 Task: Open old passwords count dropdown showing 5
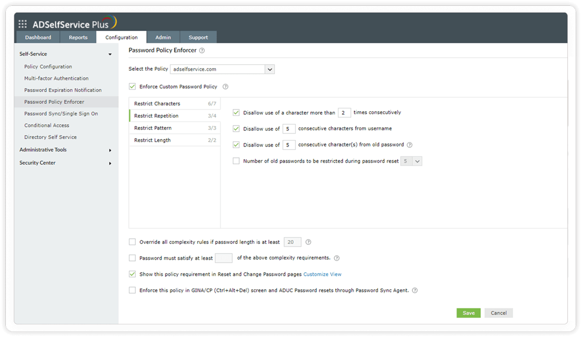[x=411, y=161]
